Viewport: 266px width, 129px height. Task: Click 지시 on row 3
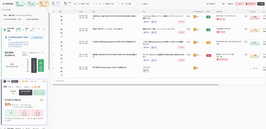tap(154, 47)
